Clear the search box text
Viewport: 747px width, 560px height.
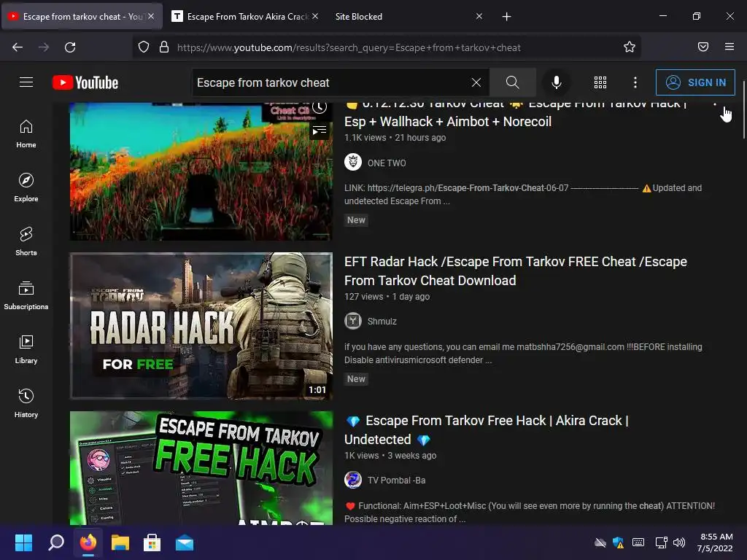pyautogui.click(x=476, y=82)
